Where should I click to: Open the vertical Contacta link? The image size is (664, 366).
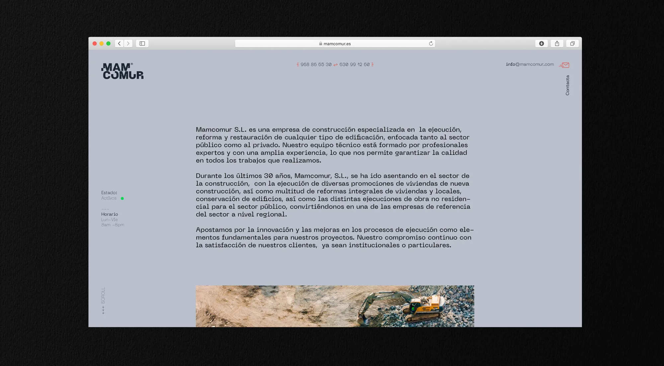pyautogui.click(x=567, y=85)
